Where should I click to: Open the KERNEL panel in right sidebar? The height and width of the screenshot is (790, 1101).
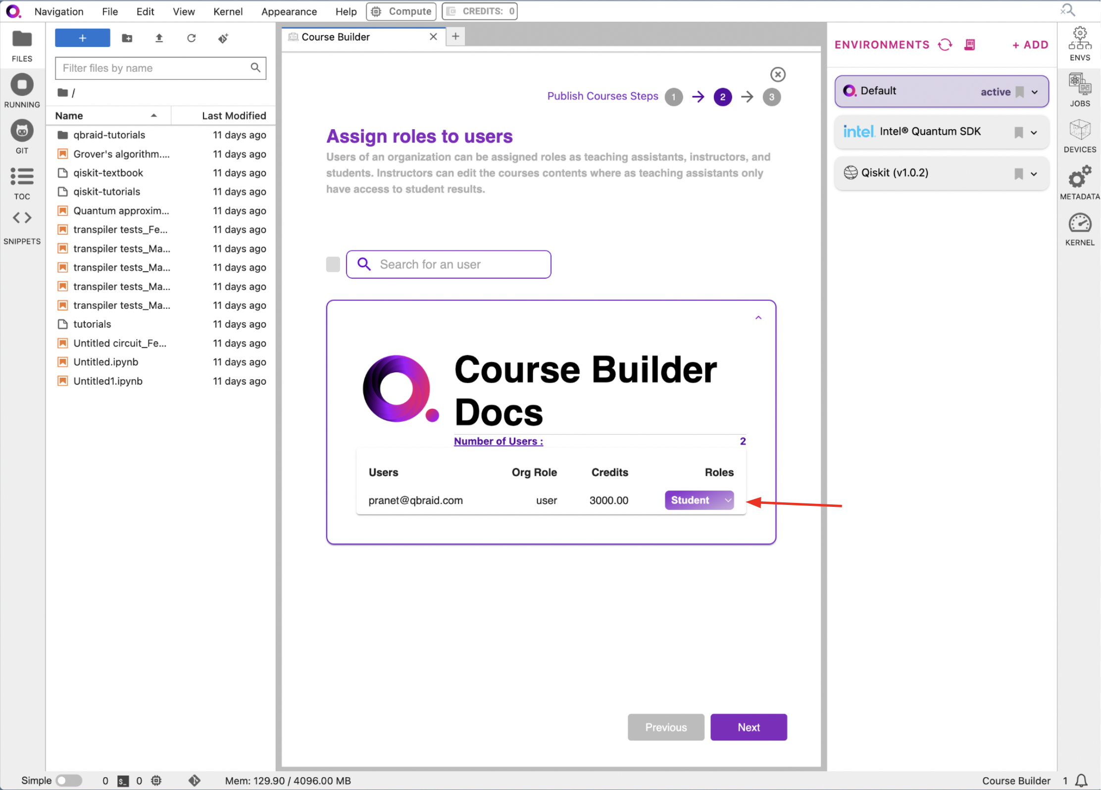pyautogui.click(x=1080, y=229)
